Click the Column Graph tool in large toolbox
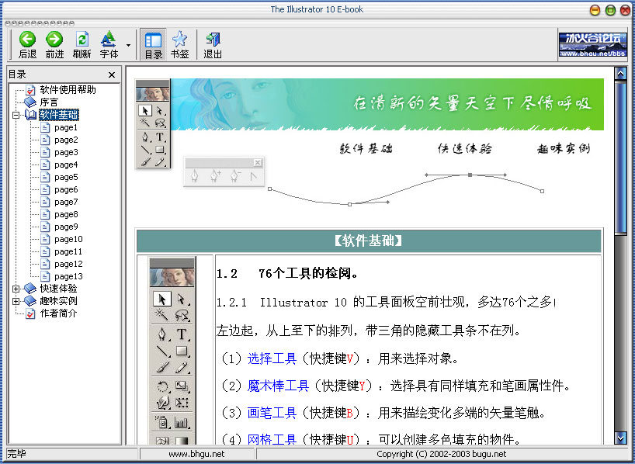 [x=182, y=422]
